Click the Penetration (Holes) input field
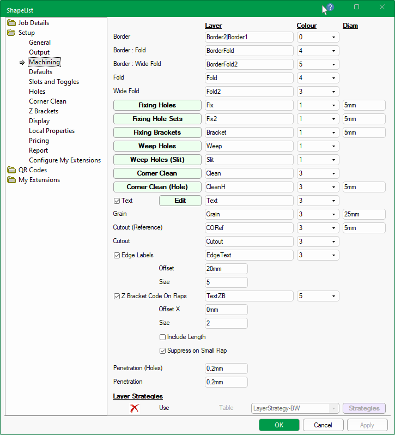 pyautogui.click(x=226, y=368)
